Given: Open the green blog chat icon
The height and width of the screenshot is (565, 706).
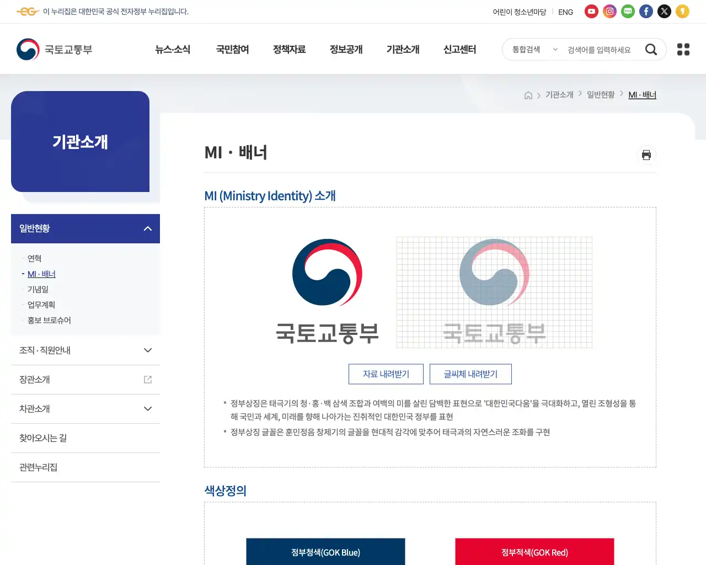Looking at the screenshot, I should point(628,12).
